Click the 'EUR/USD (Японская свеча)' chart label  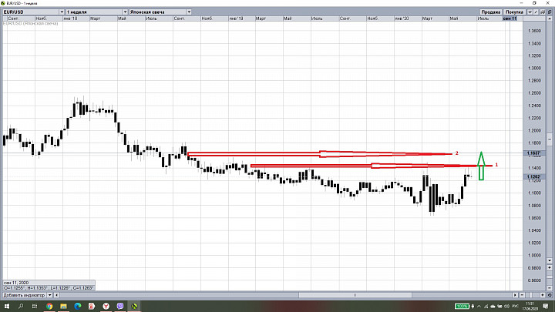coord(30,23)
